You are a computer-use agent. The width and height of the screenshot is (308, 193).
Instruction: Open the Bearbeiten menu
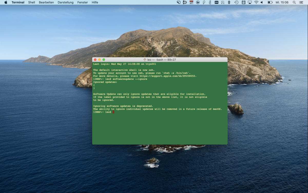[46, 2]
